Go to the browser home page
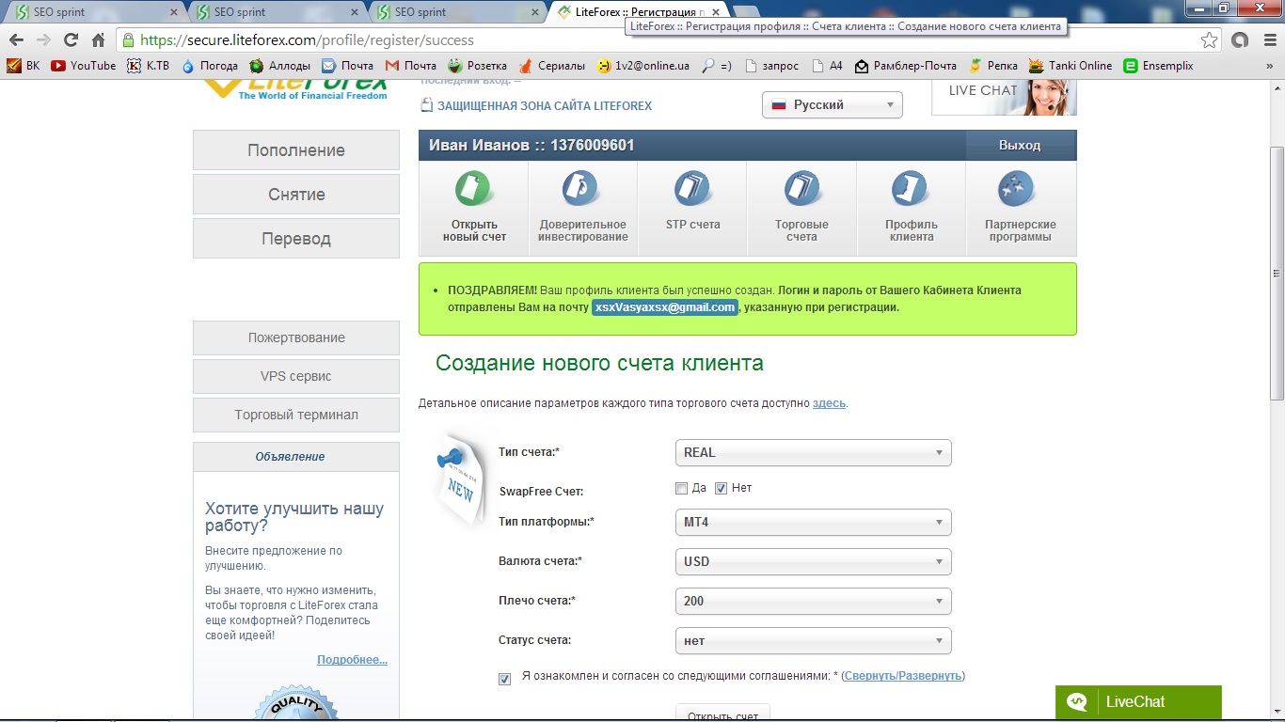1285x722 pixels. [x=98, y=40]
